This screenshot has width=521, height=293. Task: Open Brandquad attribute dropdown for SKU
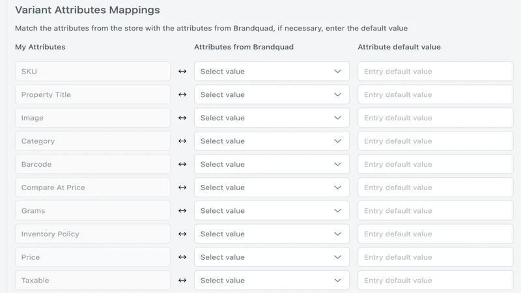pos(272,71)
